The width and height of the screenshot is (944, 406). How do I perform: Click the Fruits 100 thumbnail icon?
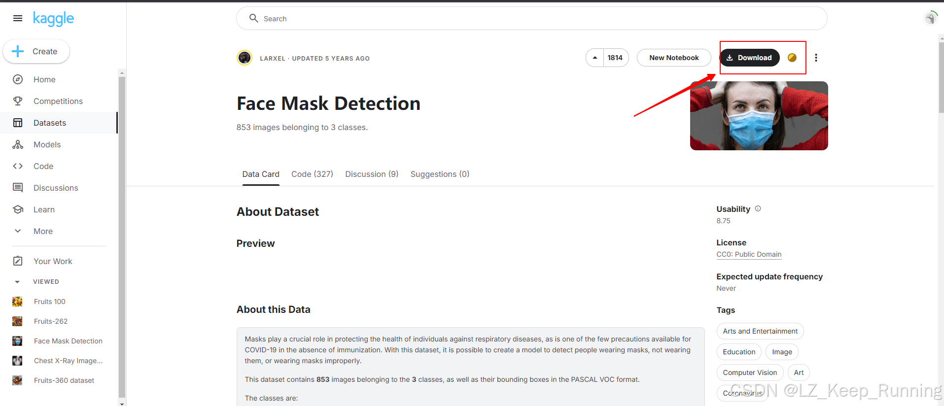click(x=17, y=302)
